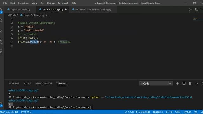This screenshot has width=203, height=114.
Task: Kill the terminal with the trash icon
Action: 190,83
